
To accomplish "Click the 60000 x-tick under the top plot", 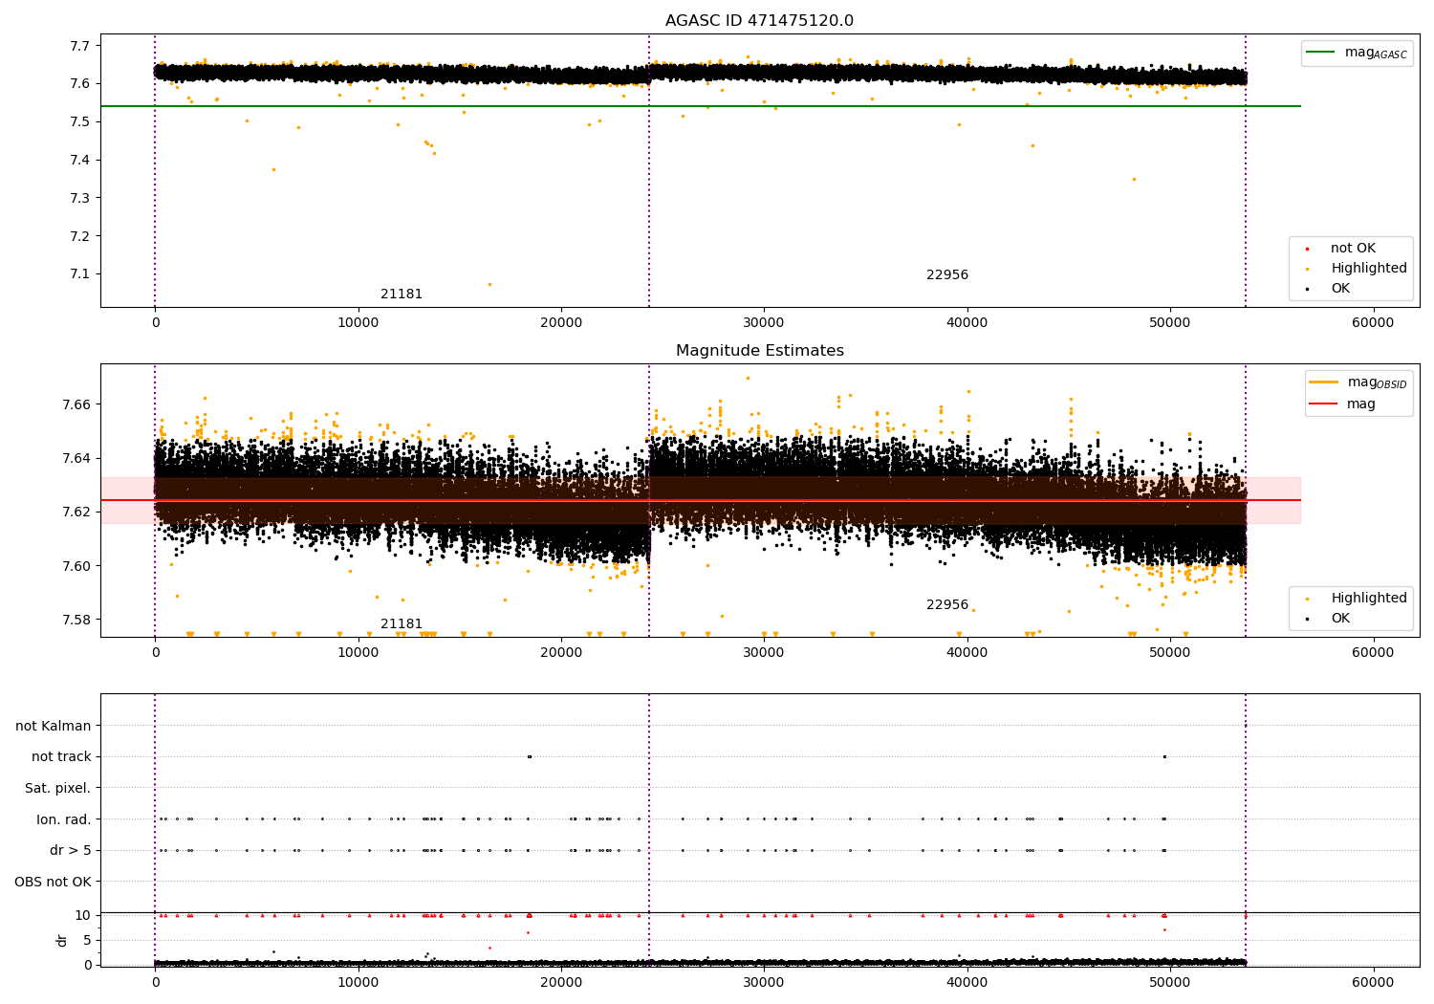I will 1373,324.
